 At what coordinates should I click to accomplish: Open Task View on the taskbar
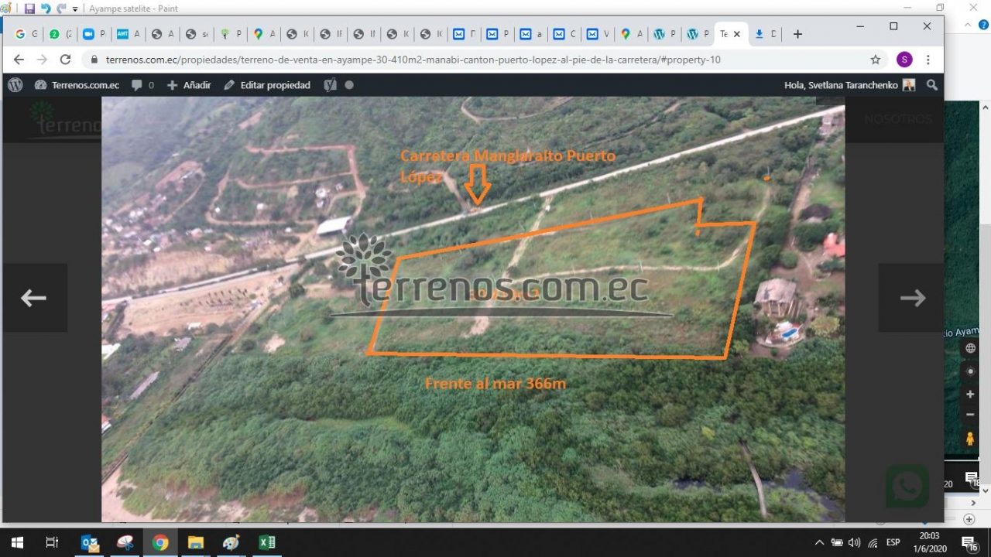click(52, 542)
